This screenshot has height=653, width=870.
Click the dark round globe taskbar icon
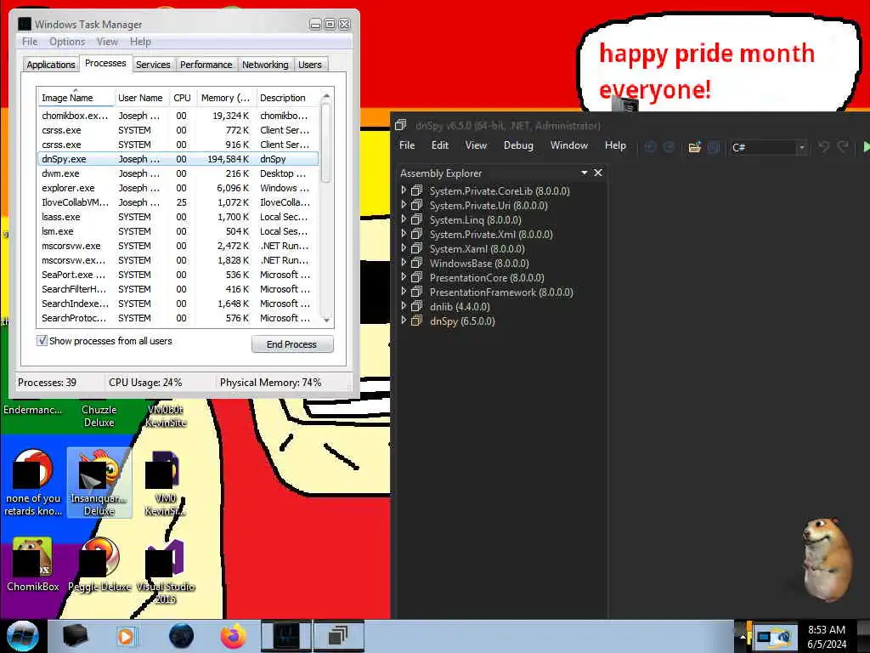(x=182, y=636)
